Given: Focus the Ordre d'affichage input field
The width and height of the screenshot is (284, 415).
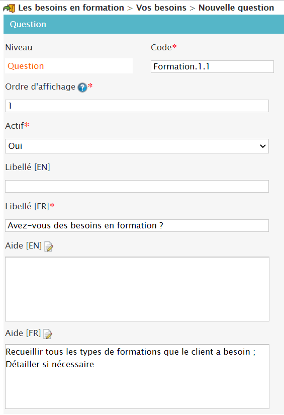Looking at the screenshot, I should coord(137,106).
